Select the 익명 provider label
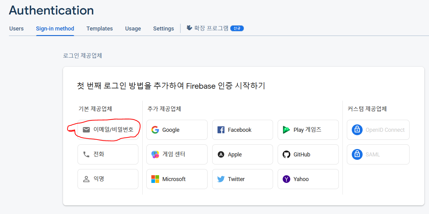 [x=99, y=179]
